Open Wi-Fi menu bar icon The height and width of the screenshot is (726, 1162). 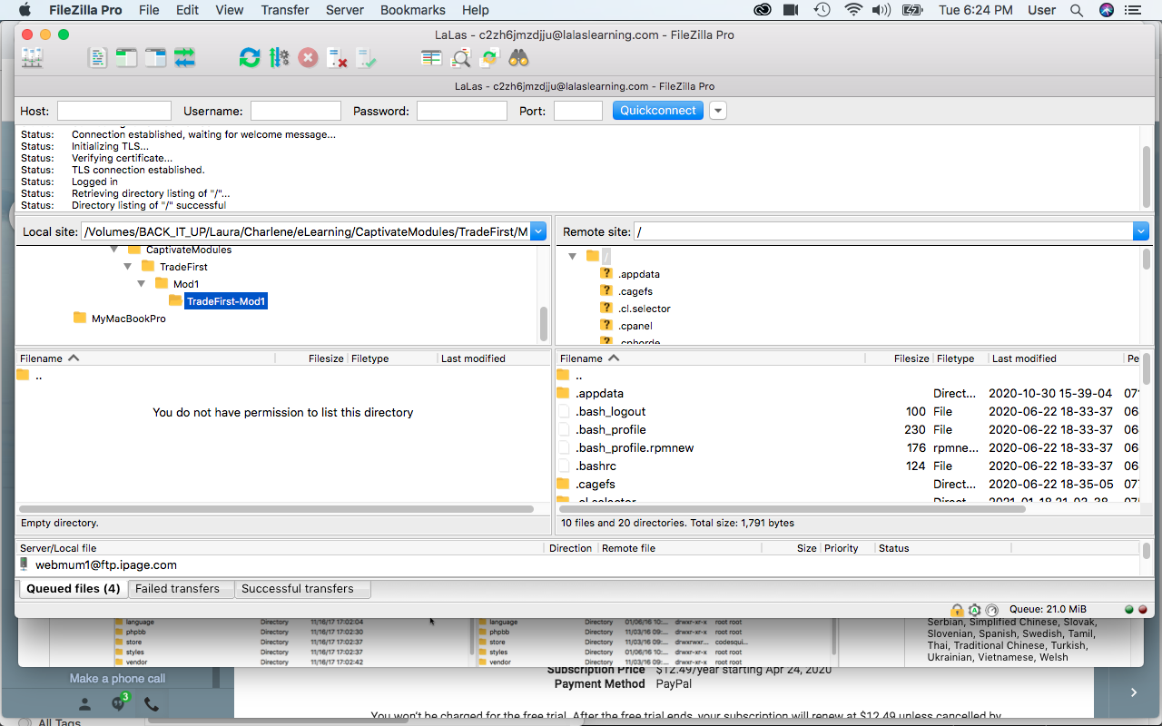[853, 10]
